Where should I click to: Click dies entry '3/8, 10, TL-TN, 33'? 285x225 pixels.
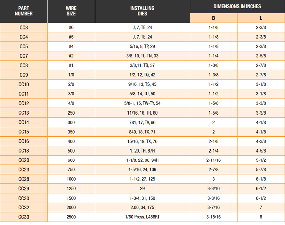142,56
